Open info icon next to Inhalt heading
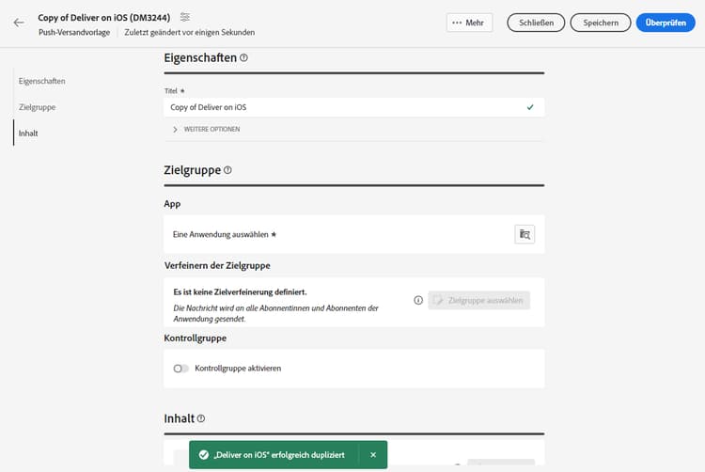This screenshot has height=472, width=705. pyautogui.click(x=201, y=418)
